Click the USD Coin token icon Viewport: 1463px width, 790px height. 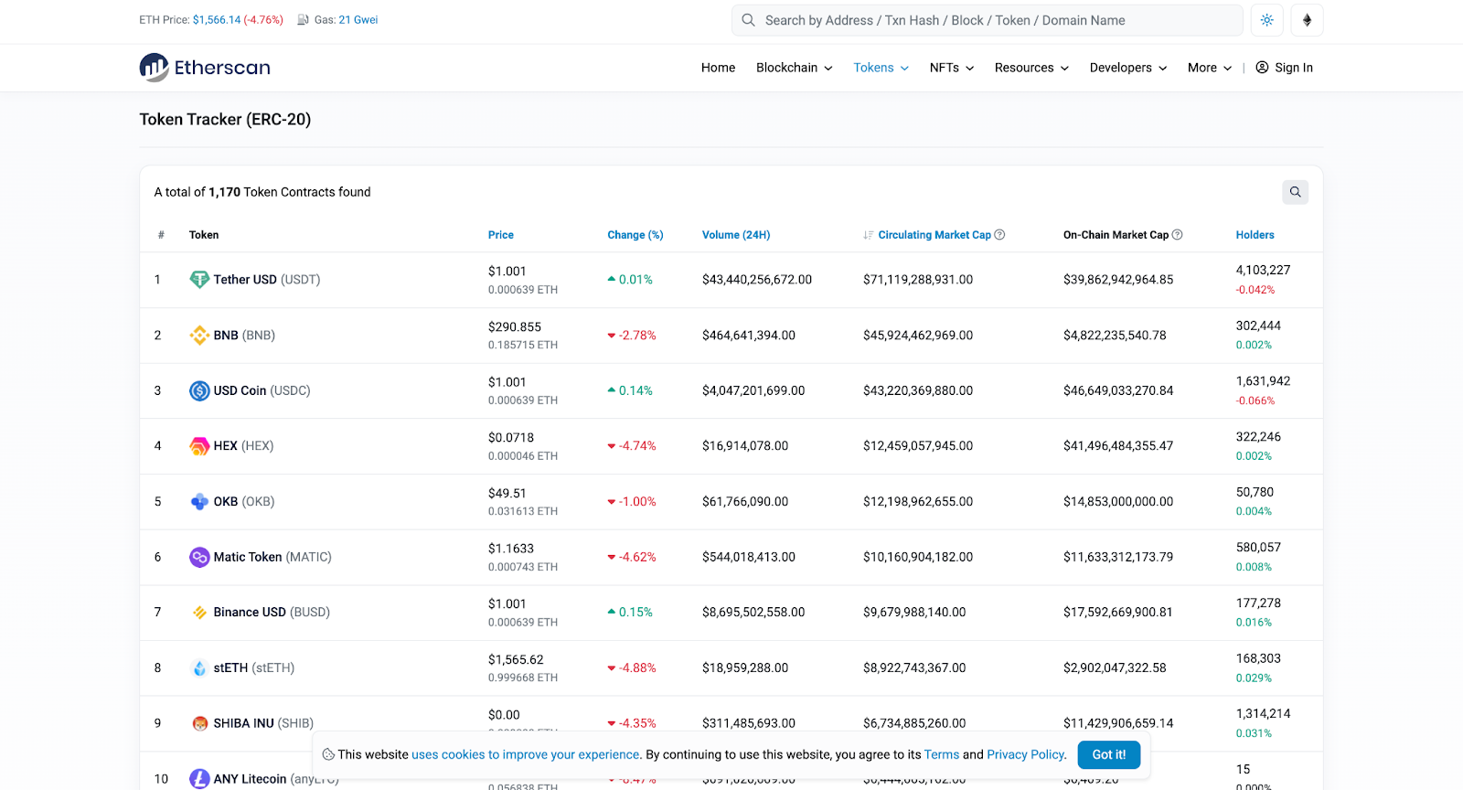pyautogui.click(x=199, y=390)
